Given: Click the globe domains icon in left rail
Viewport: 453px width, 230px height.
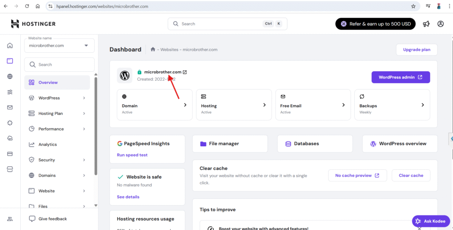Looking at the screenshot, I should point(10,76).
